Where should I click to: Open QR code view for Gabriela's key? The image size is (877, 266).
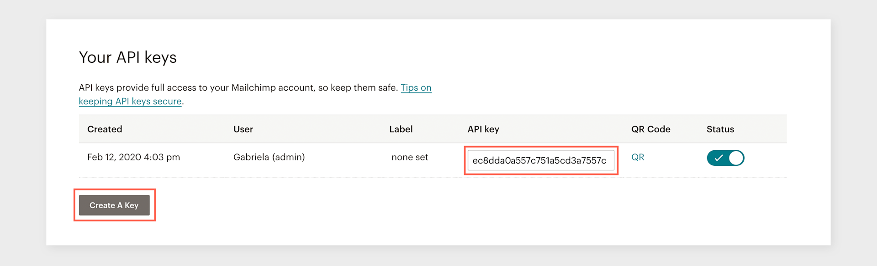coord(637,157)
